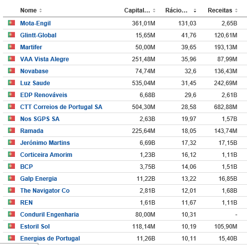
Task: Click Portugal flag beside Galp Energia
Action: pyautogui.click(x=11, y=178)
